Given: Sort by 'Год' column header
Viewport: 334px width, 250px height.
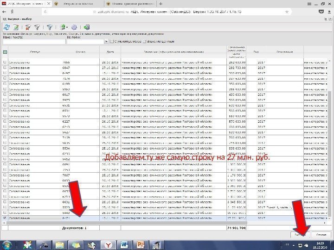Looking at the screenshot, I should 256,52.
